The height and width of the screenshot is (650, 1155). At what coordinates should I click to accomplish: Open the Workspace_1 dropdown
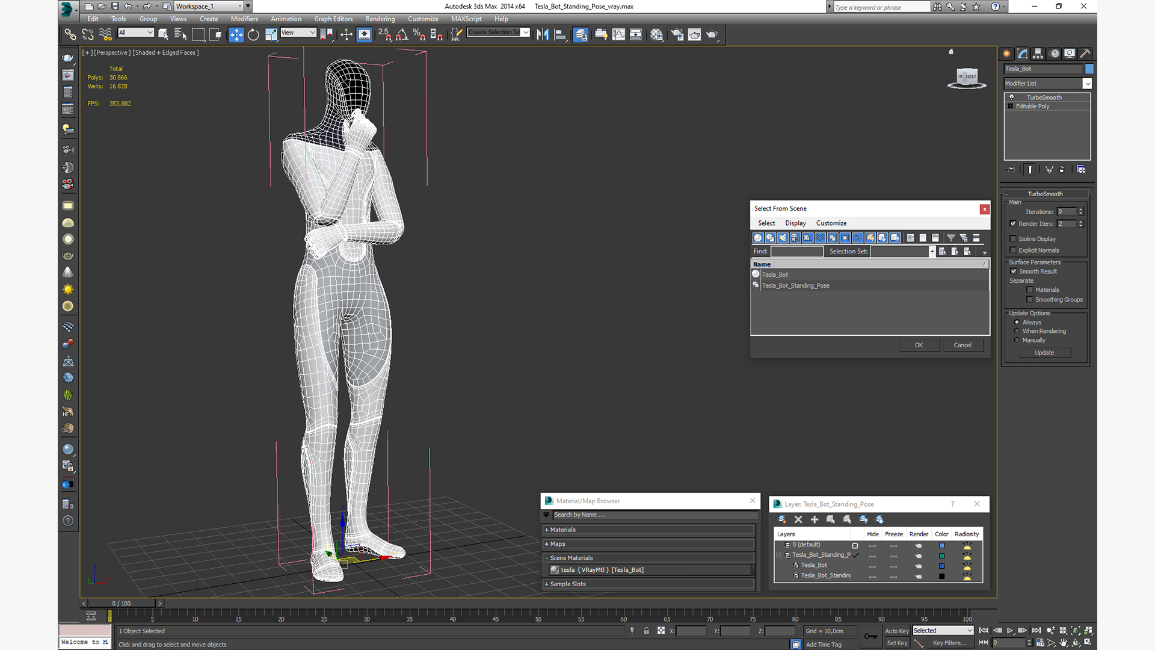pos(209,7)
